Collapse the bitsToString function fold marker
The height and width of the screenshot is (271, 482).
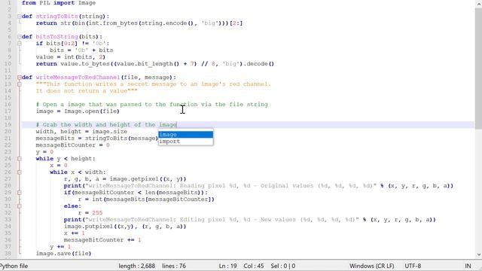pyautogui.click(x=20, y=37)
